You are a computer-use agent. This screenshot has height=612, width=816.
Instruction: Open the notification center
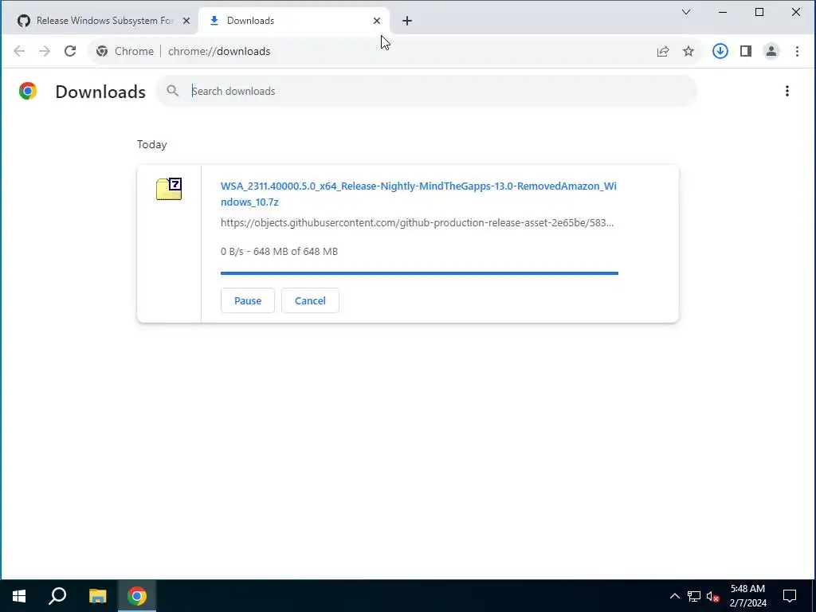790,596
